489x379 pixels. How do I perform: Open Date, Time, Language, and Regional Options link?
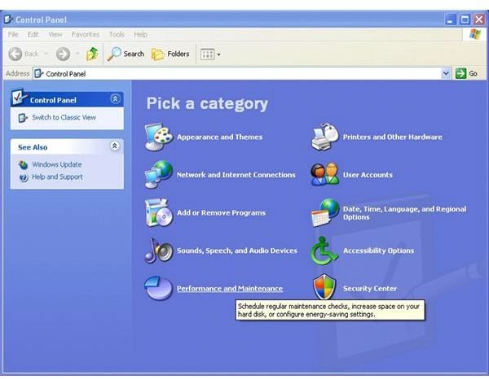click(404, 213)
